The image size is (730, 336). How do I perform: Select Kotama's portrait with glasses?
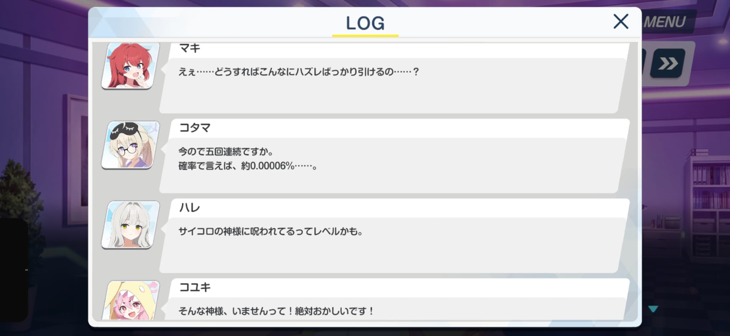tap(130, 145)
